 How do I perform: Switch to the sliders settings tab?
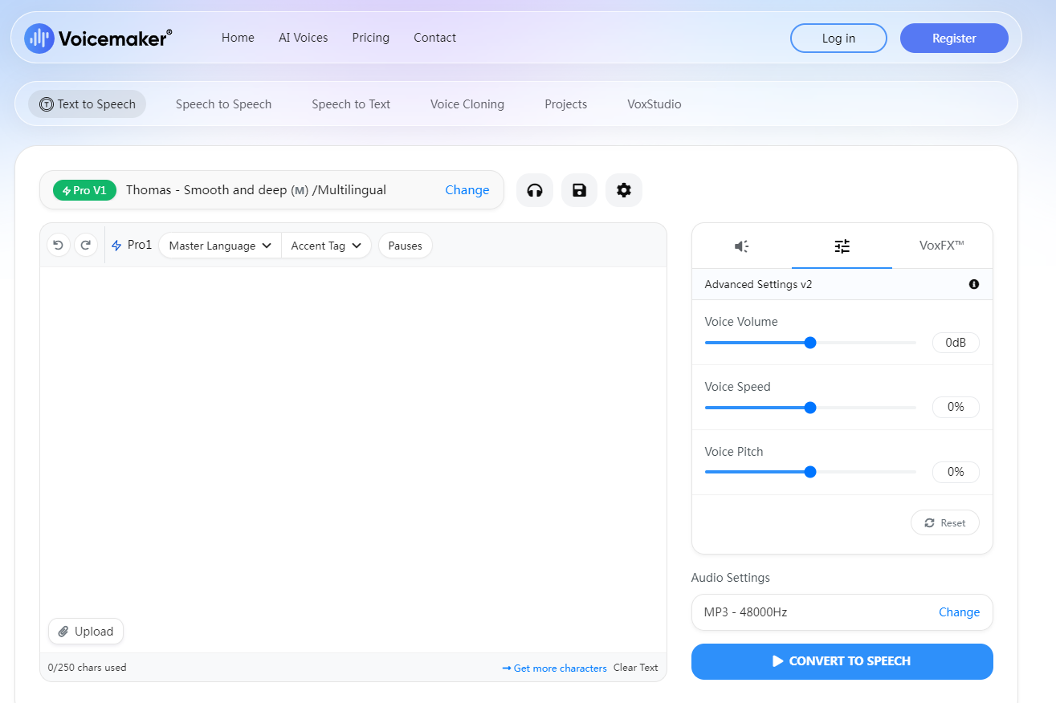point(842,246)
